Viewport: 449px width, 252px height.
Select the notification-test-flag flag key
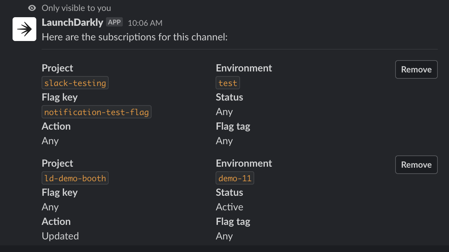pyautogui.click(x=96, y=112)
